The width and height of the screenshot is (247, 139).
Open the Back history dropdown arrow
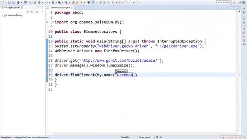133,3
